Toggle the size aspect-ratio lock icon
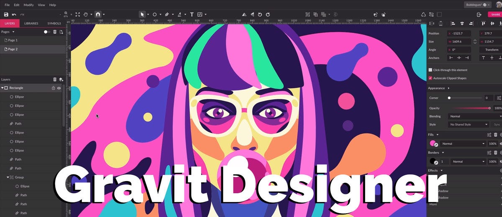This screenshot has width=502, height=217. pyautogui.click(x=475, y=42)
